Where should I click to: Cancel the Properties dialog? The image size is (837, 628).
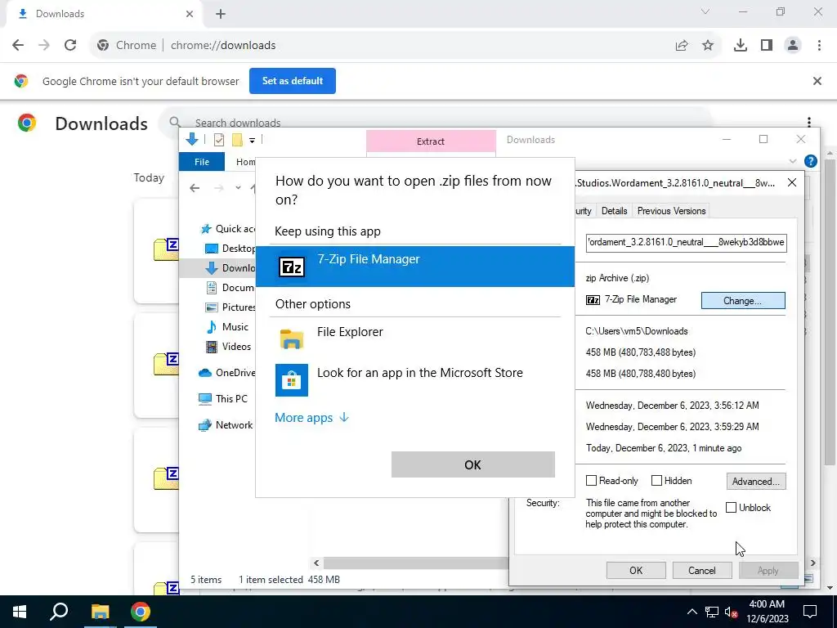coord(702,570)
